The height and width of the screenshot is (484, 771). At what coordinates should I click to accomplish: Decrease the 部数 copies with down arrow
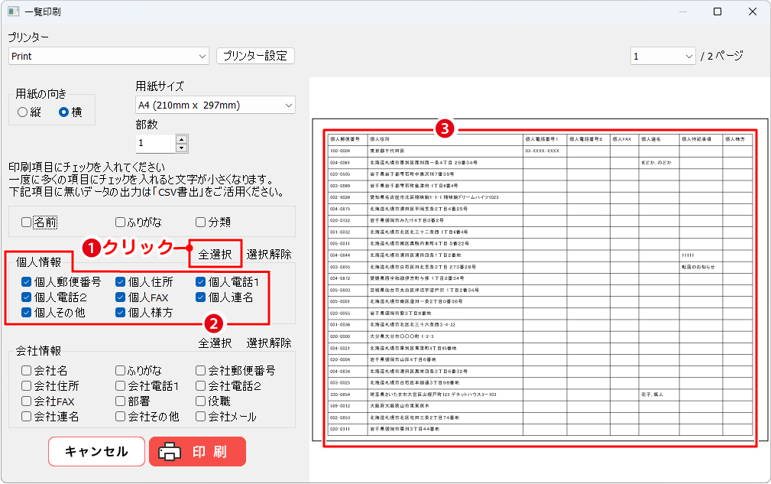click(x=181, y=147)
